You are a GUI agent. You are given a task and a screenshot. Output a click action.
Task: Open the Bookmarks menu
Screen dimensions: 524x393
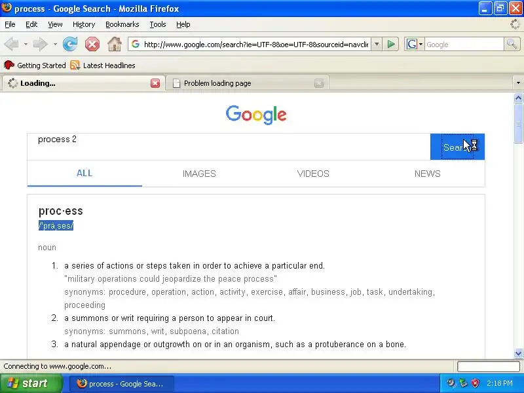tap(122, 24)
